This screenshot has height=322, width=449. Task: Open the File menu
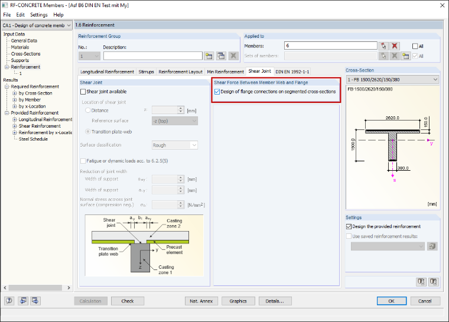click(x=7, y=15)
